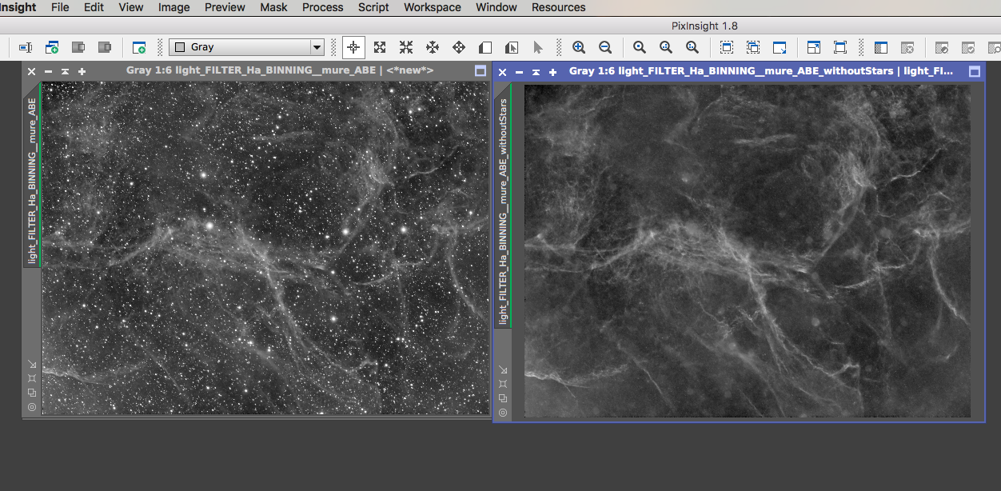Click the single dashed-frame window icon
The image size is (1001, 491).
(x=727, y=47)
